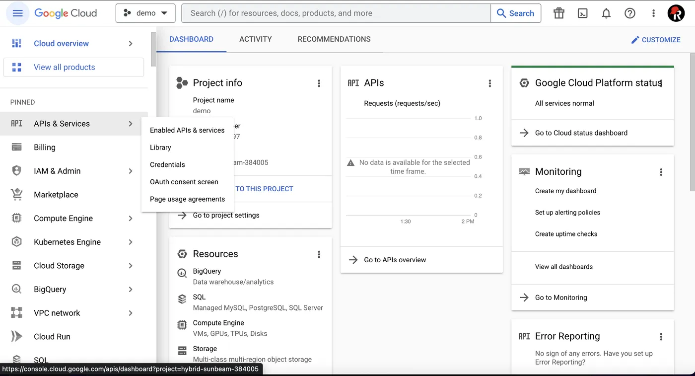Expand the Cloud overview submenu chevron
The image size is (695, 376).
tap(131, 44)
